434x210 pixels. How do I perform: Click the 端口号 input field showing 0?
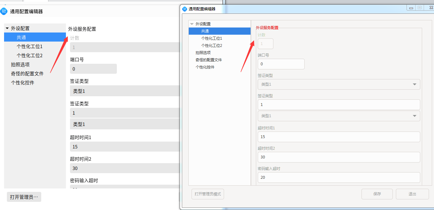pos(281,64)
